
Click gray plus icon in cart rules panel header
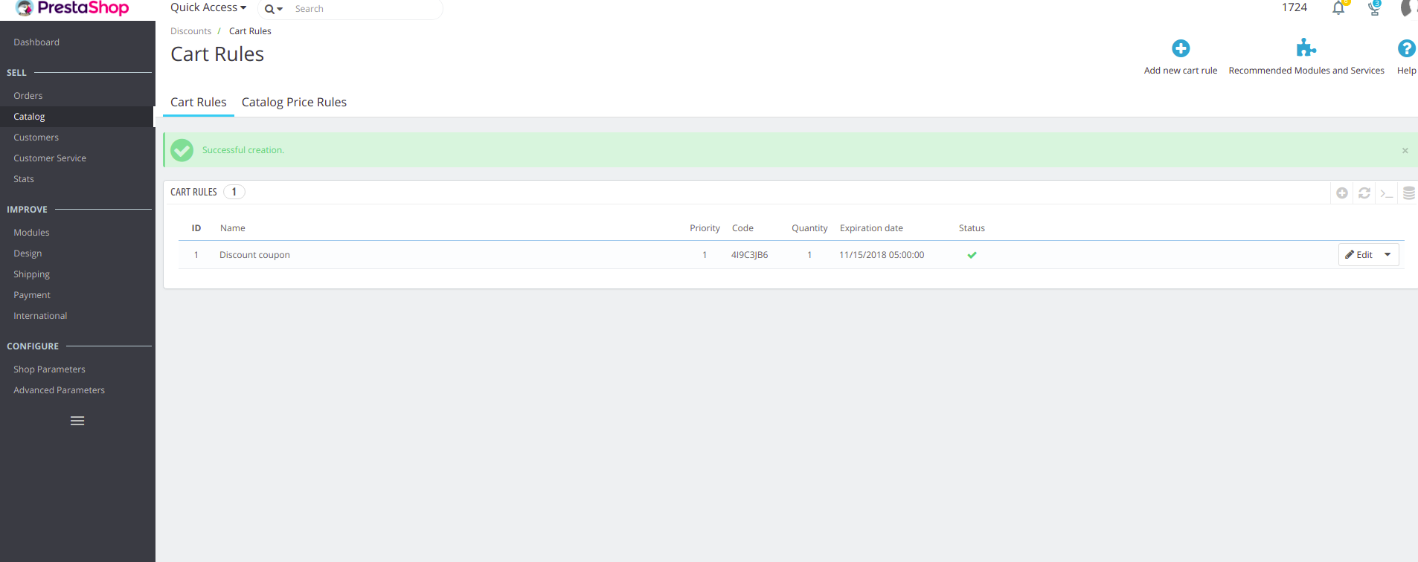(x=1342, y=193)
